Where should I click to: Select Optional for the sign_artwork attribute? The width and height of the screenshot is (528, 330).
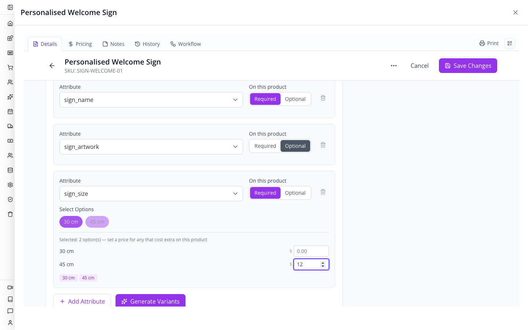tap(295, 146)
